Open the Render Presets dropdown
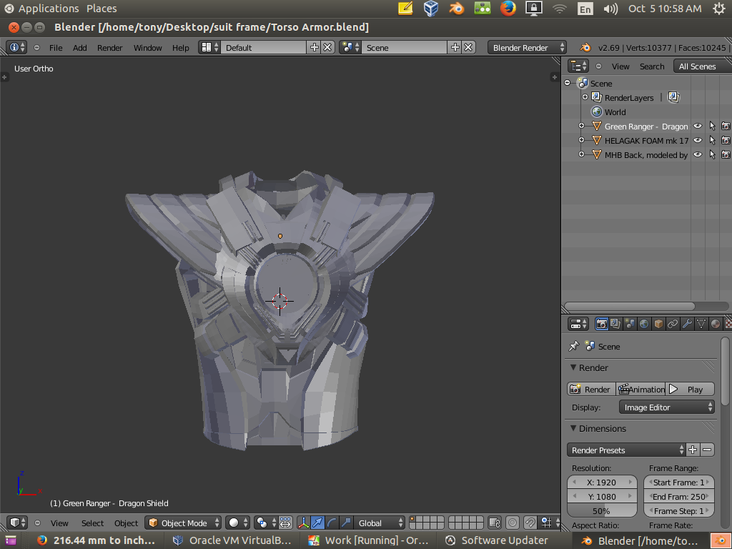 (x=626, y=450)
